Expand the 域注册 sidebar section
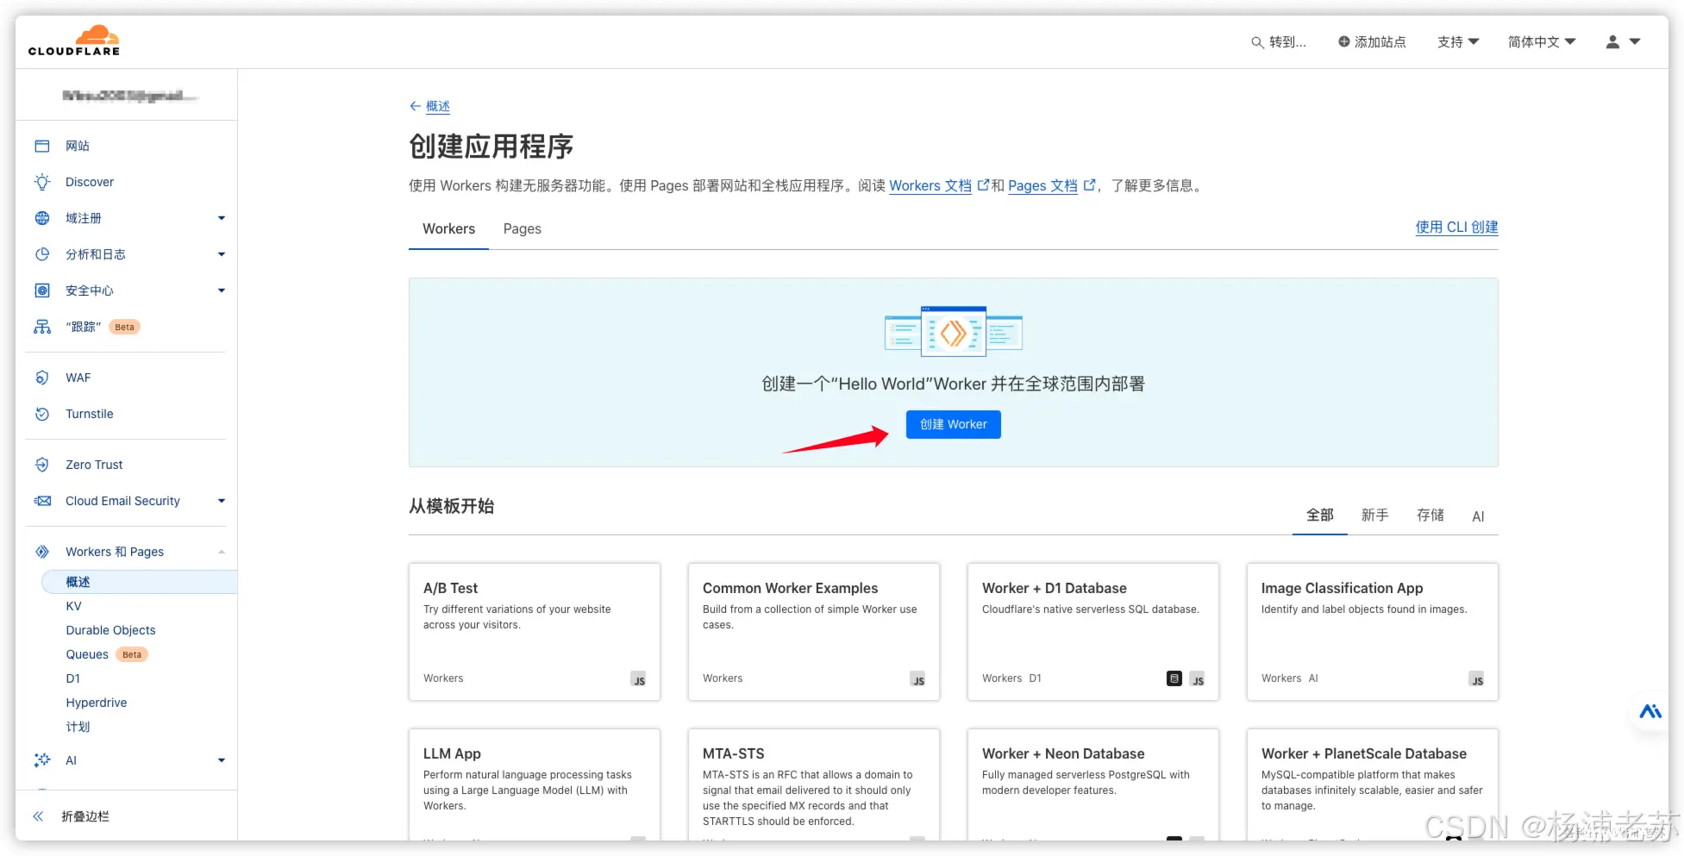This screenshot has width=1684, height=856. click(222, 218)
